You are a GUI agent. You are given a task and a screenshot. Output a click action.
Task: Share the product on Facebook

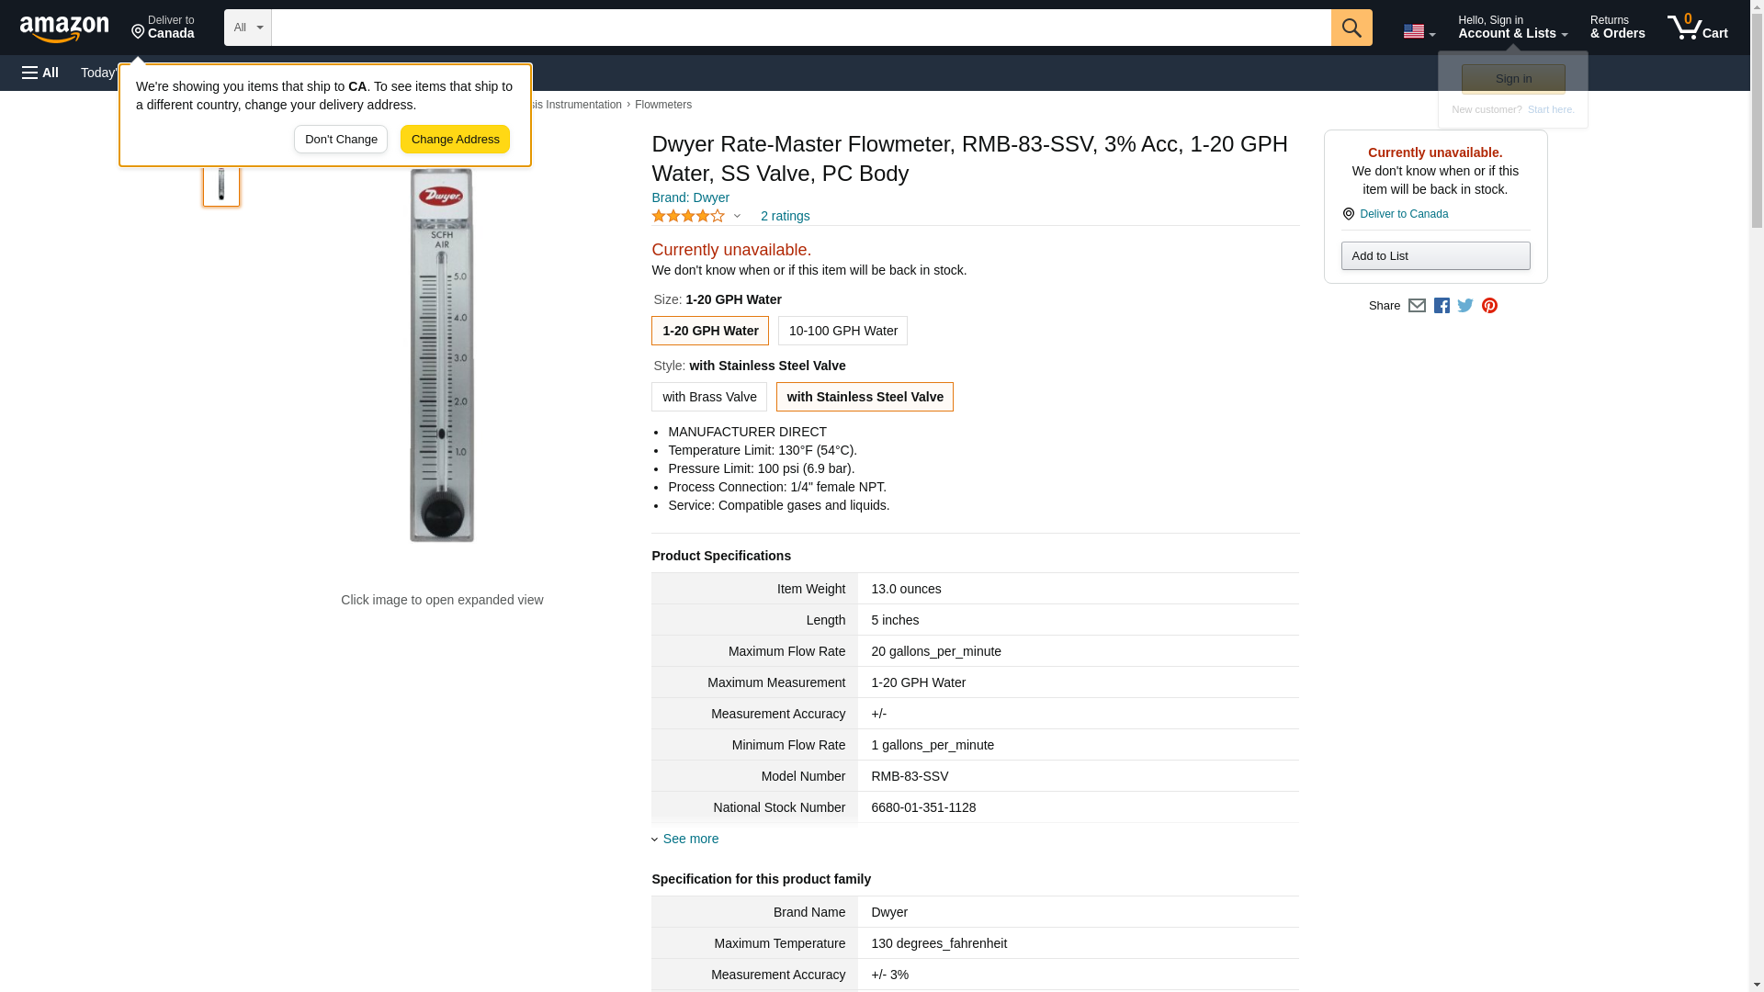coord(1442,306)
